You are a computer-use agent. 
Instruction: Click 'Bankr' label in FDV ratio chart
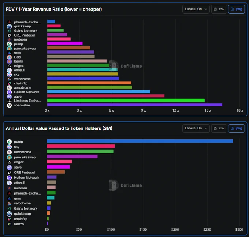(x=19, y=61)
